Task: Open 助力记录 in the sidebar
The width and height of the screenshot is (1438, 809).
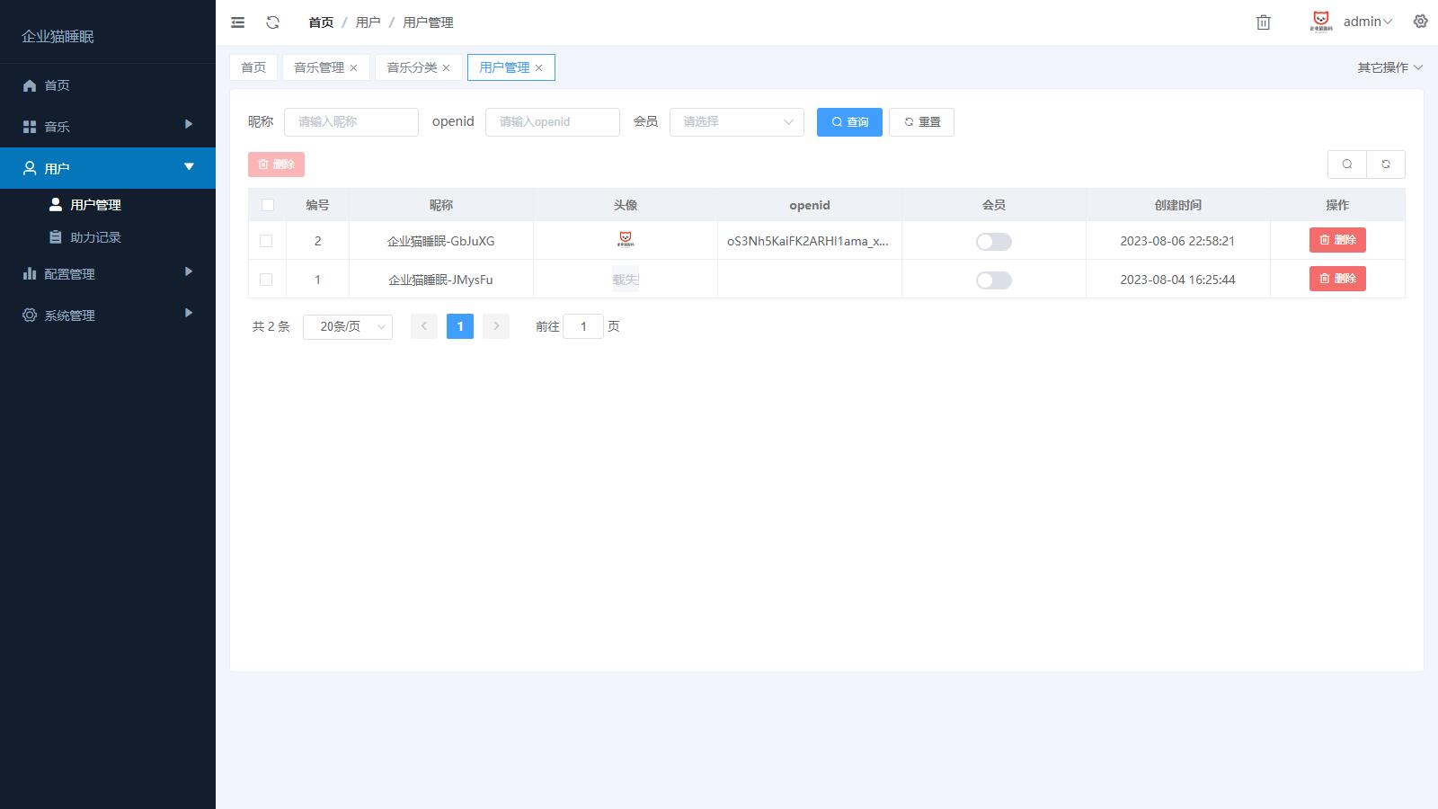Action: [x=95, y=237]
